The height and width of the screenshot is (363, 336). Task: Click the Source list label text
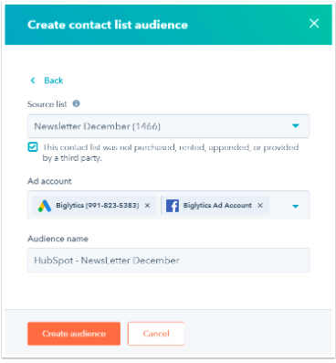(x=47, y=104)
